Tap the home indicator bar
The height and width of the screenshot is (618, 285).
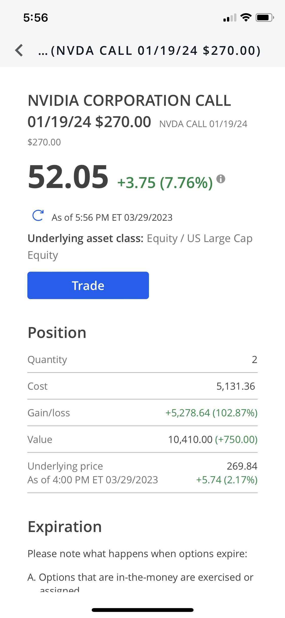(142, 610)
